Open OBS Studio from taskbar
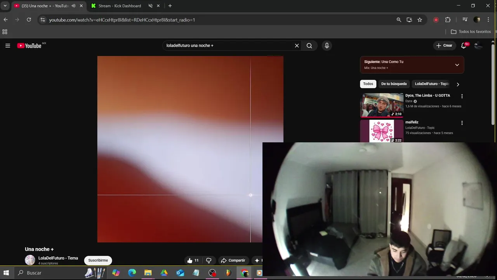The height and width of the screenshot is (280, 497). tap(212, 273)
